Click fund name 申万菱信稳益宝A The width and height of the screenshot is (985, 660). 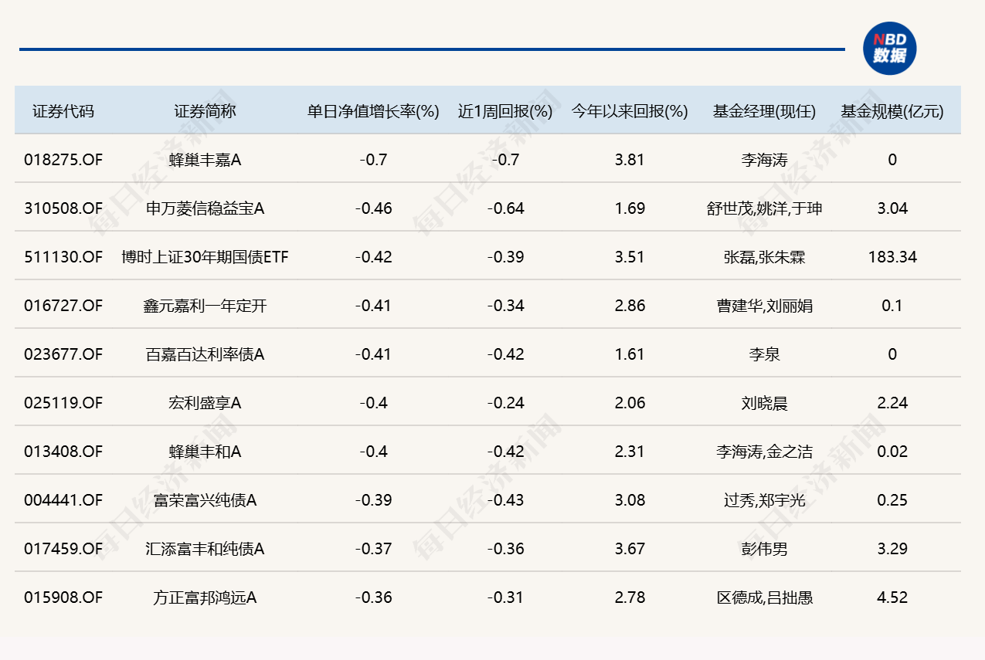[x=205, y=209]
